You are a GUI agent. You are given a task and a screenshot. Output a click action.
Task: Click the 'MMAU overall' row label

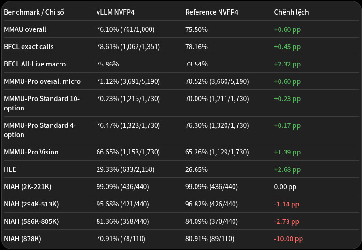25,29
